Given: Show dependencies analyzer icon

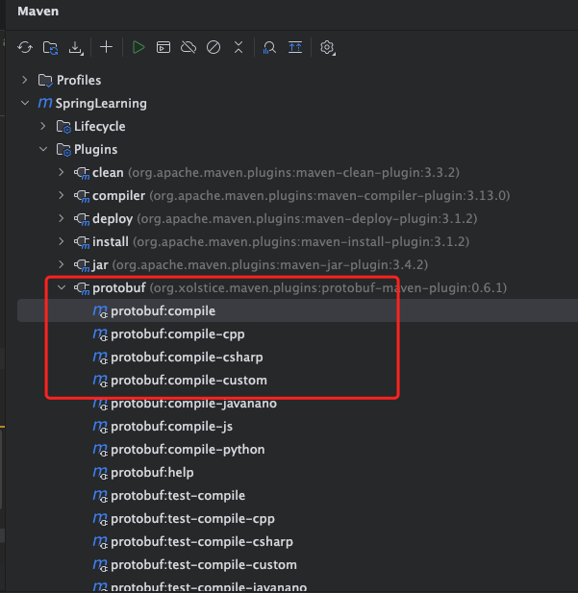Looking at the screenshot, I should [269, 48].
